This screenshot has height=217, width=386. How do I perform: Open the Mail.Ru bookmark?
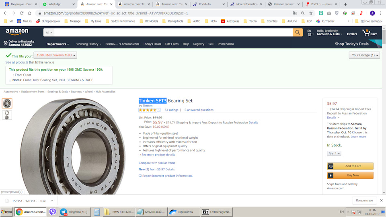(25, 21)
